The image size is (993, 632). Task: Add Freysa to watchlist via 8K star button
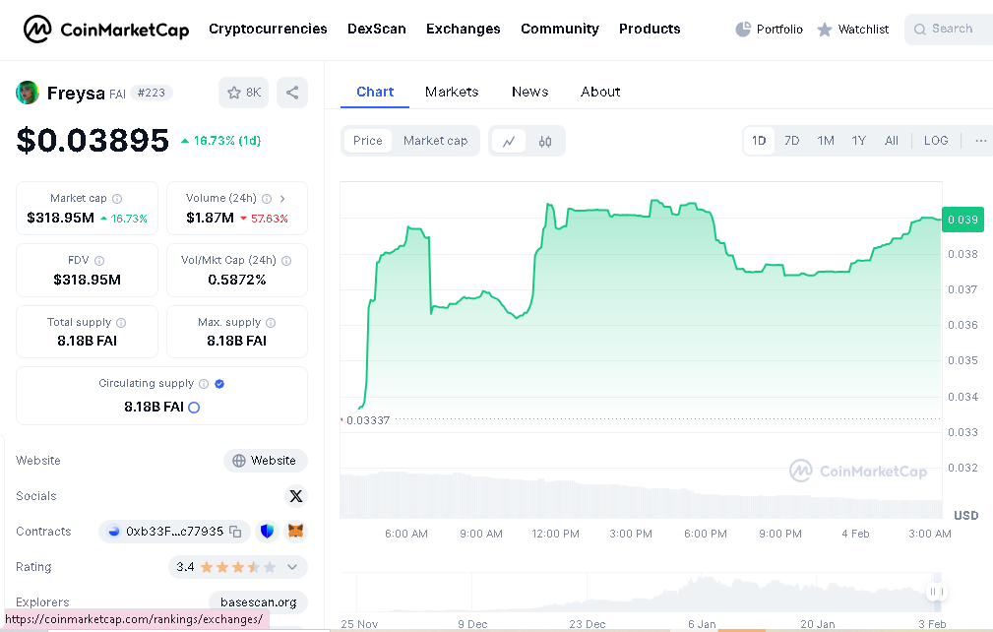tap(244, 93)
